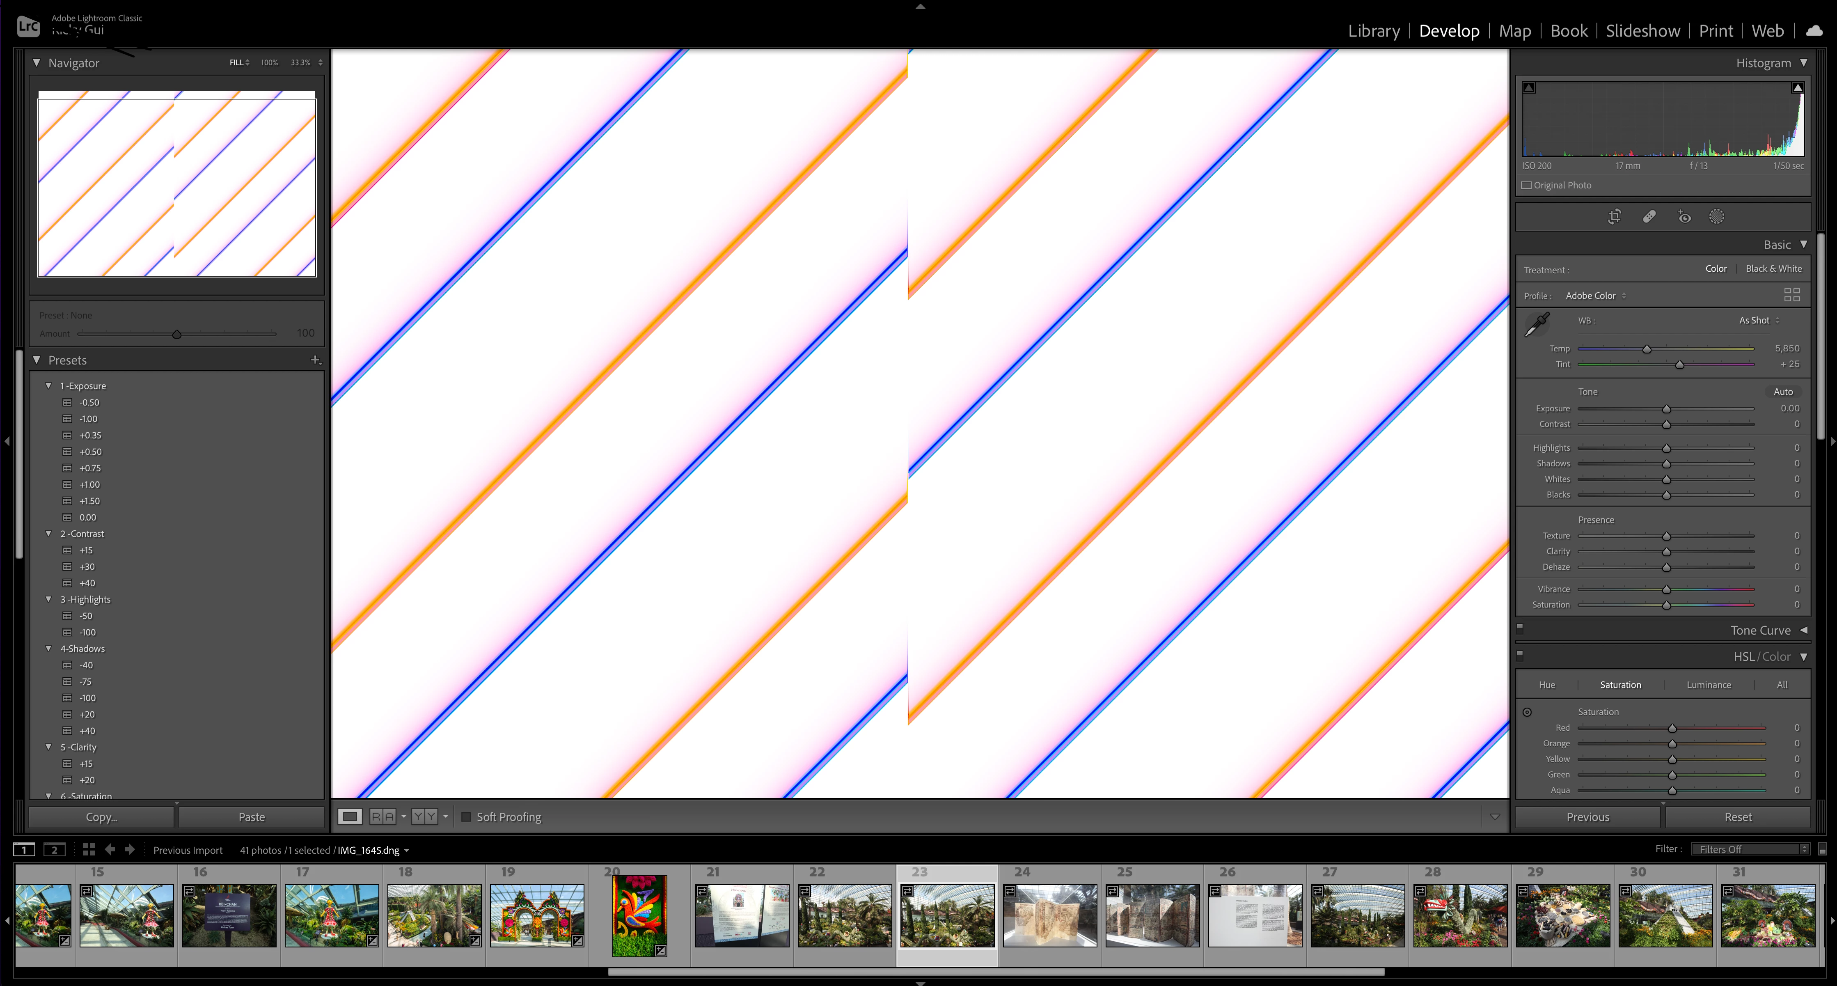Select the Red Eye Correction tool
Image resolution: width=1837 pixels, height=986 pixels.
1684,217
